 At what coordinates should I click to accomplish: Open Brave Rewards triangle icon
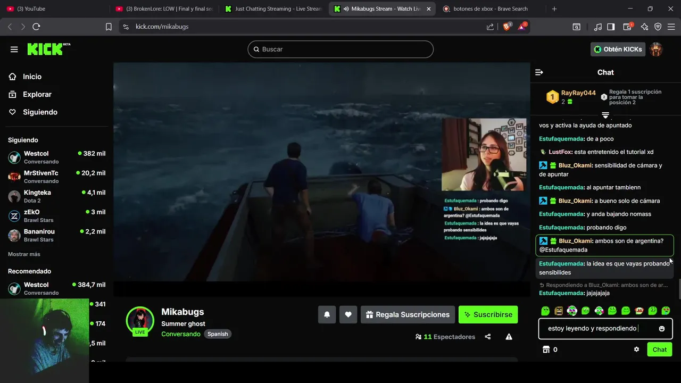(522, 27)
